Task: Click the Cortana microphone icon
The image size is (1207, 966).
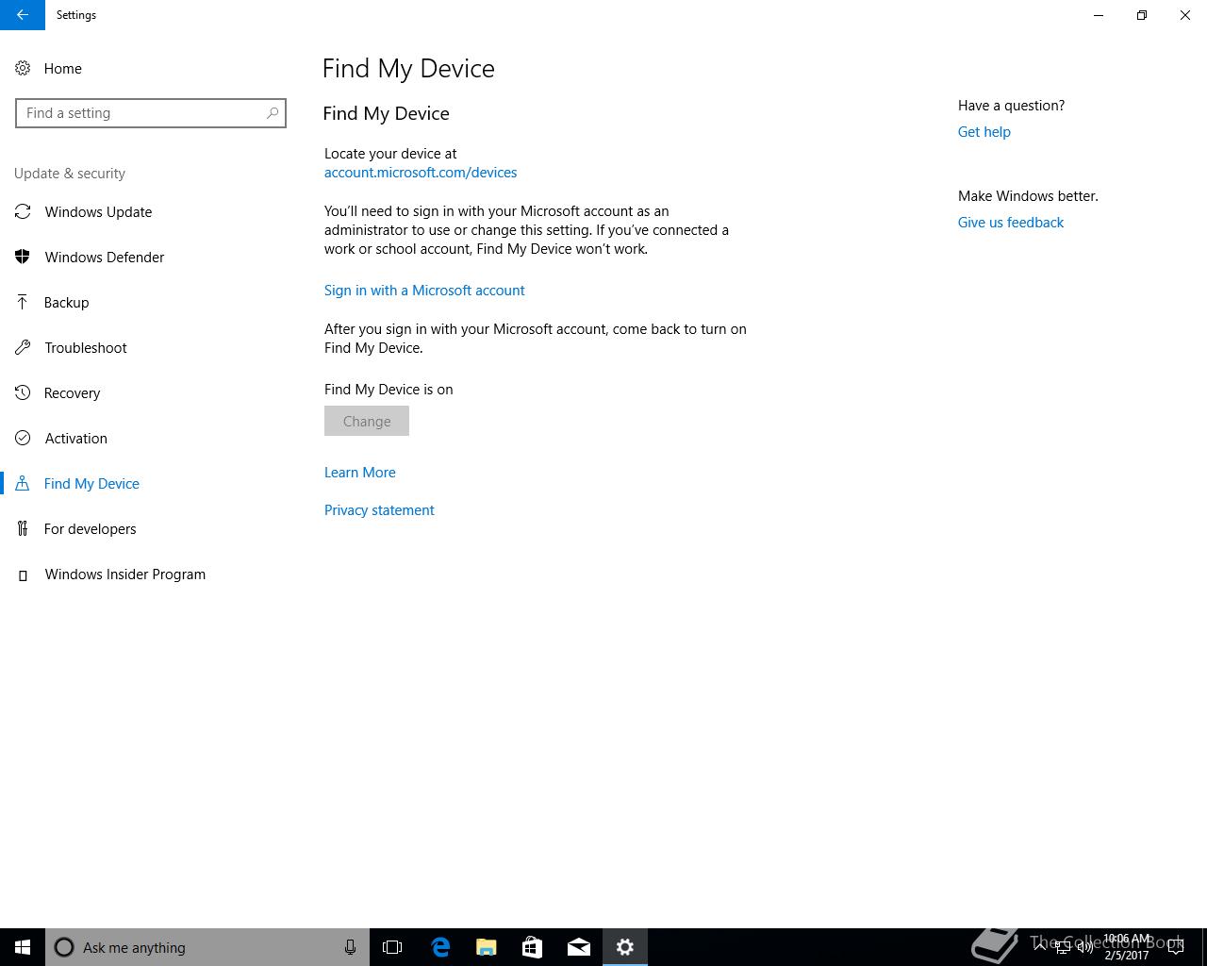Action: [350, 947]
